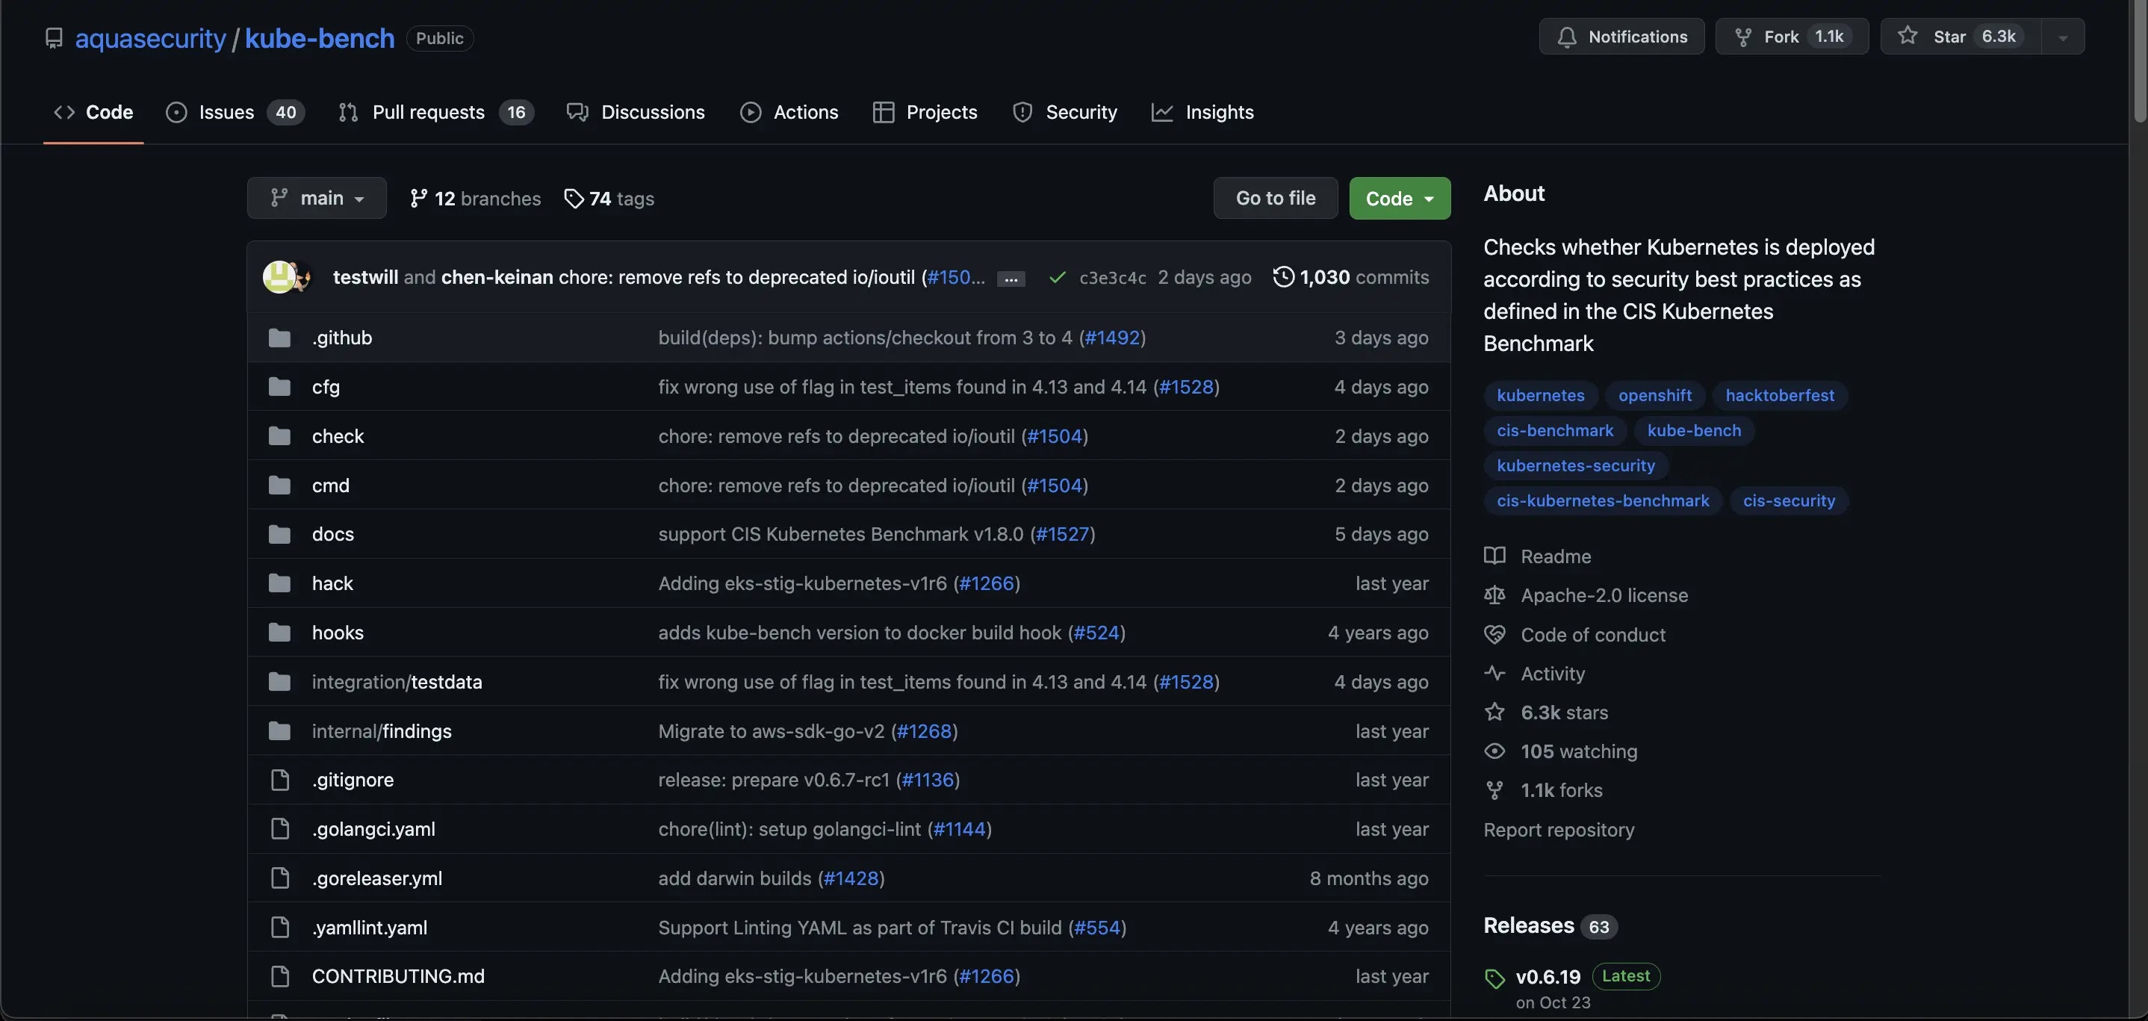This screenshot has height=1021, width=2148.
Task: Click the branches icon next to 12
Action: 418,199
